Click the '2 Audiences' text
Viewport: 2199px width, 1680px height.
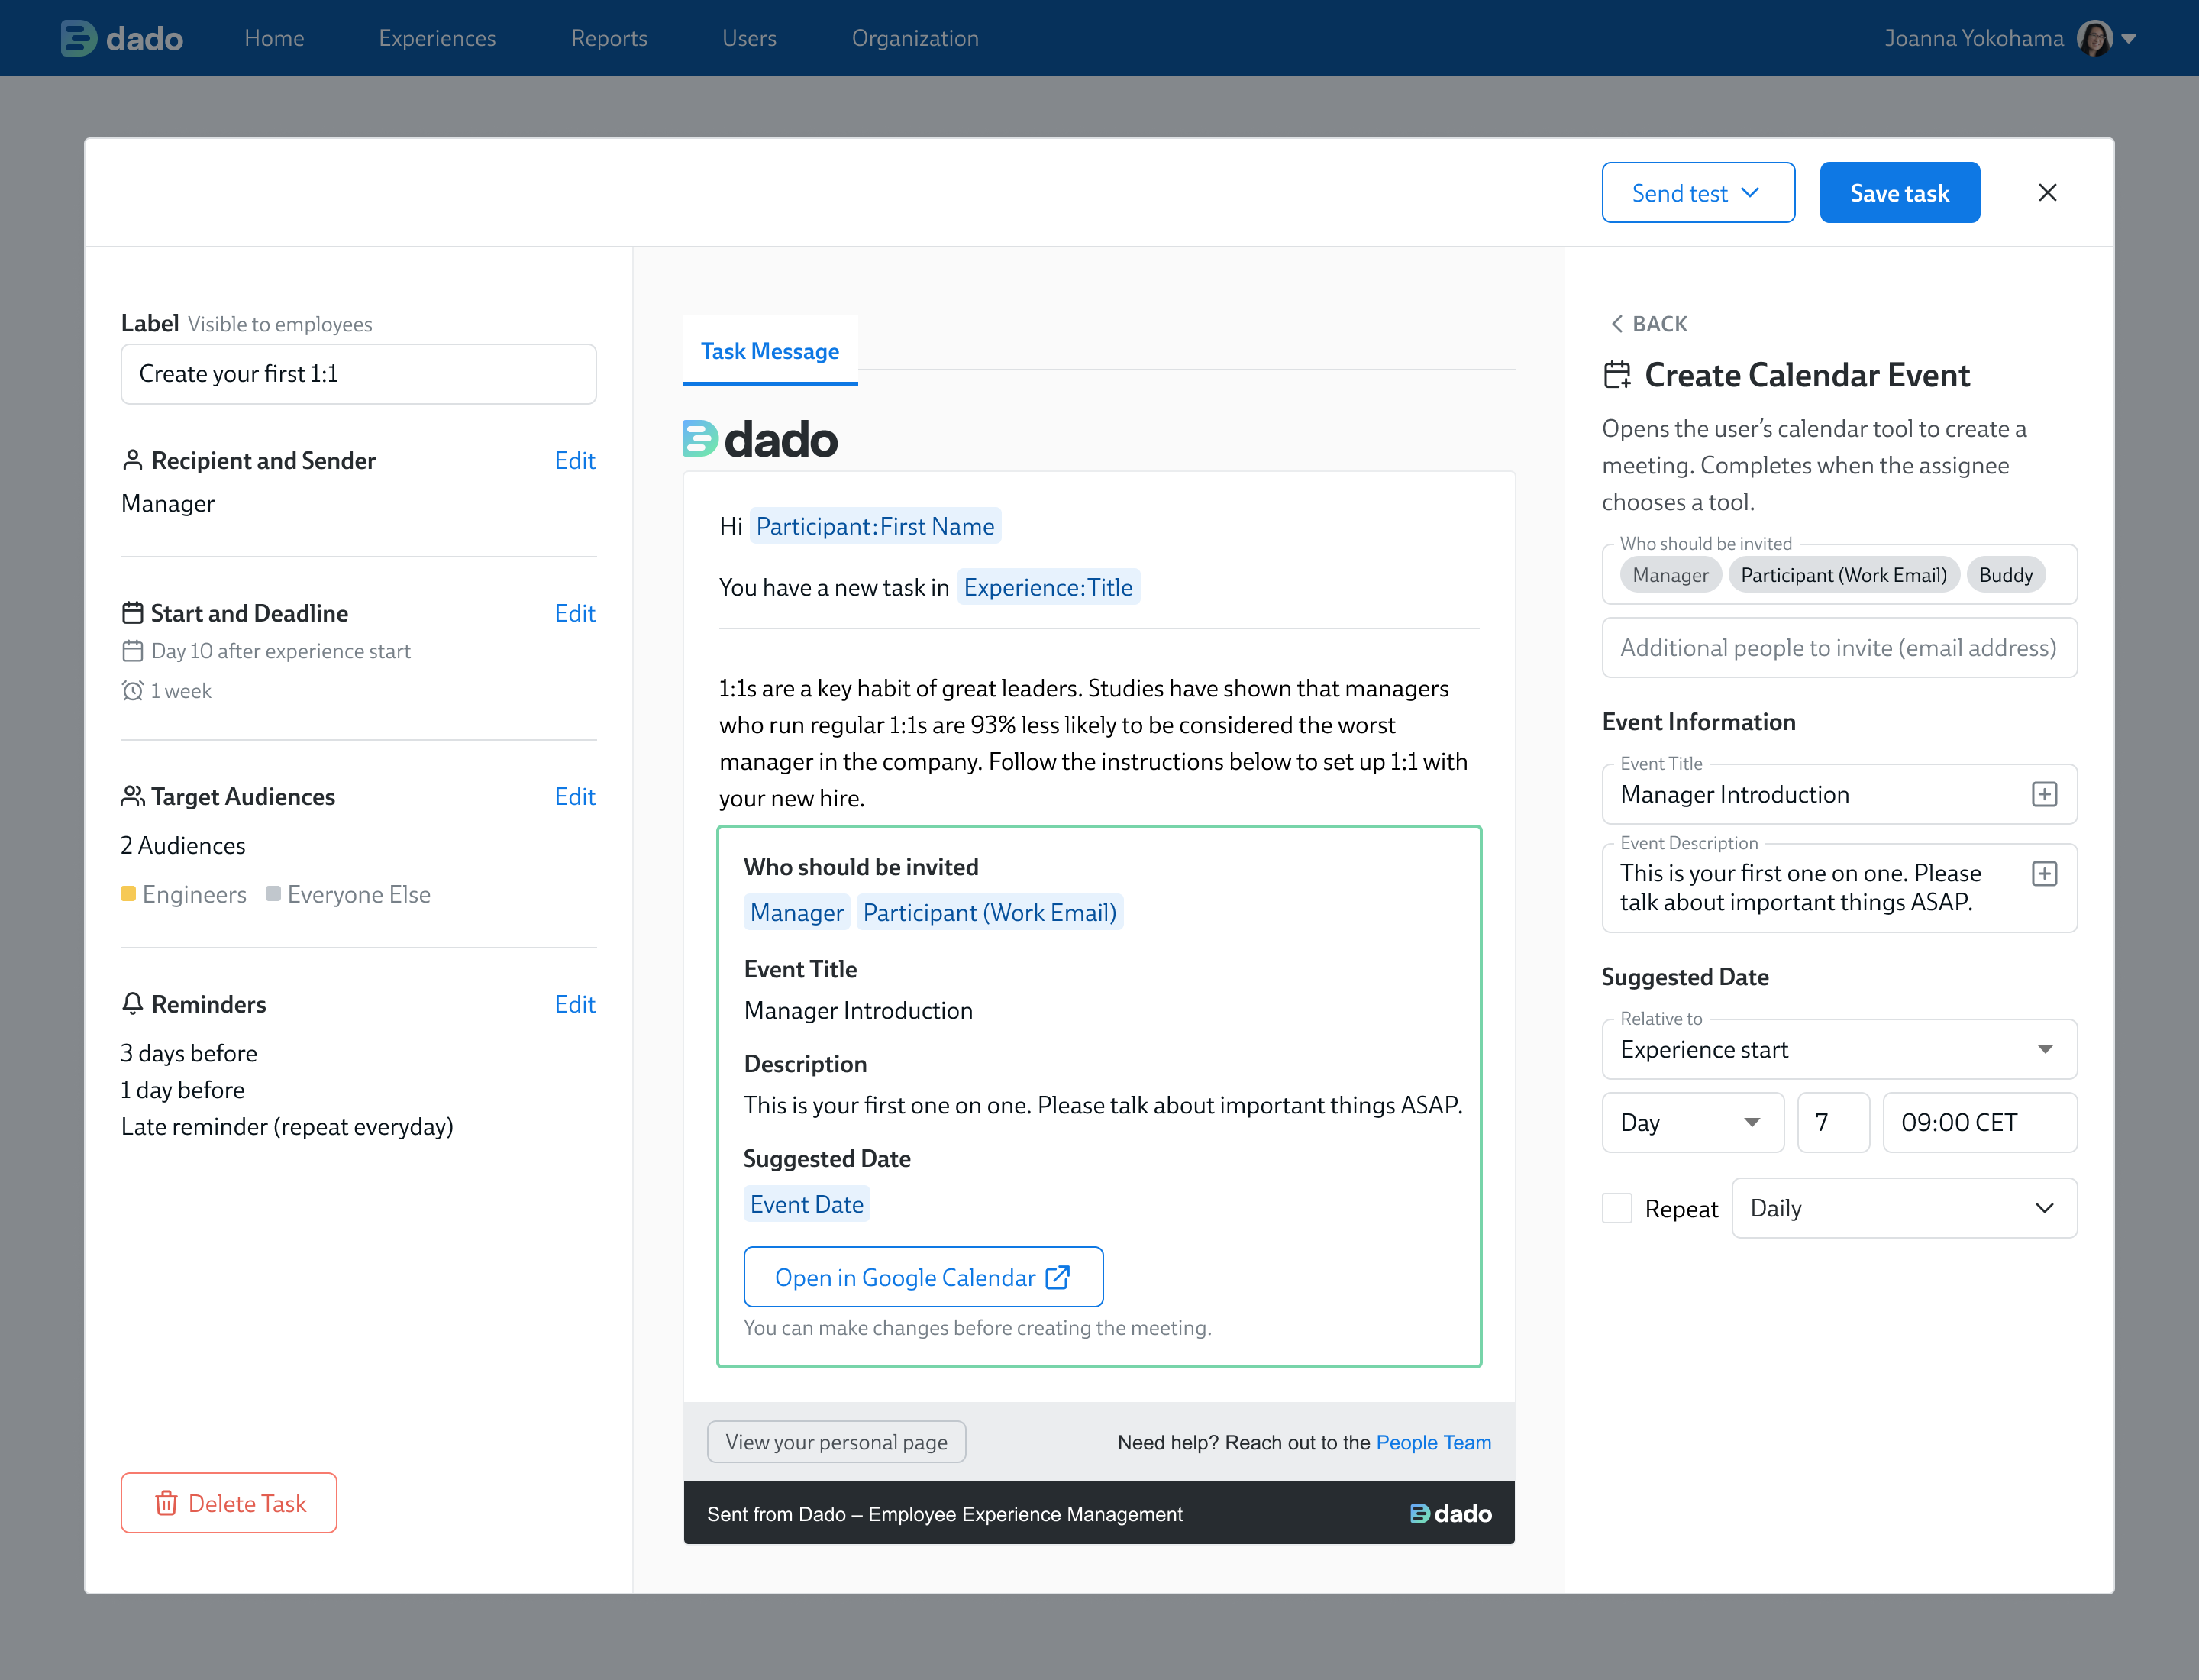click(x=183, y=845)
